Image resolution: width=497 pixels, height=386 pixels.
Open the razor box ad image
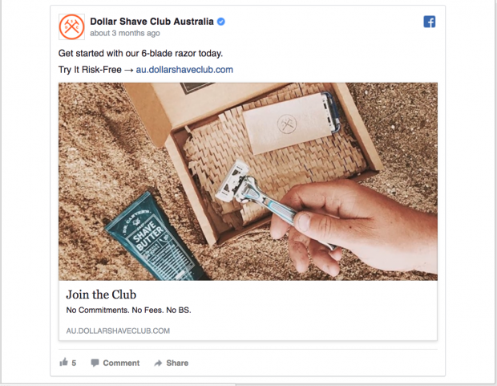point(248,181)
